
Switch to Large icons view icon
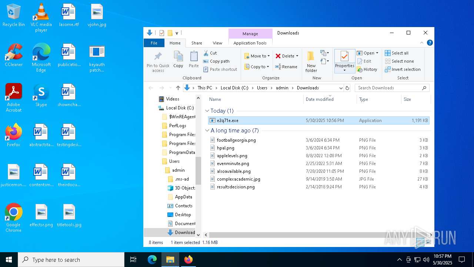[428, 242]
